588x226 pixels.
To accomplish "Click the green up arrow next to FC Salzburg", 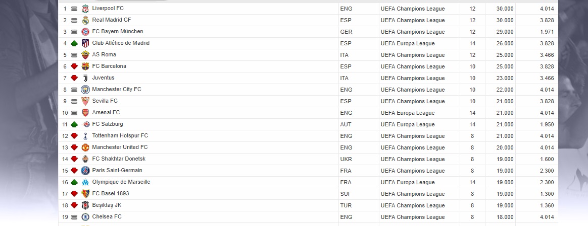I will tap(74, 124).
